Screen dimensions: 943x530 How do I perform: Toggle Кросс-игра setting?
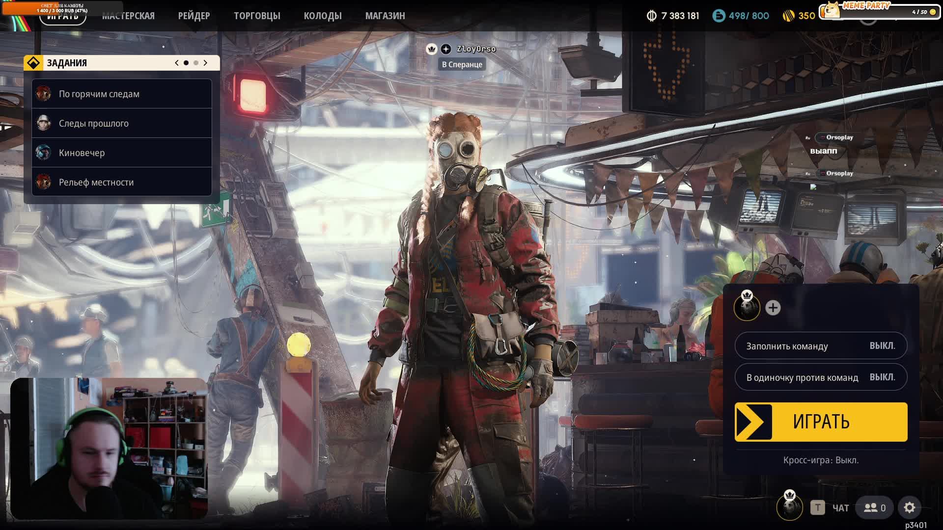(821, 460)
